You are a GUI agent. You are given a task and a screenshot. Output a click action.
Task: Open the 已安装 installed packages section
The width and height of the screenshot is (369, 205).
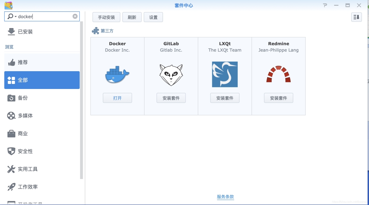point(42,31)
